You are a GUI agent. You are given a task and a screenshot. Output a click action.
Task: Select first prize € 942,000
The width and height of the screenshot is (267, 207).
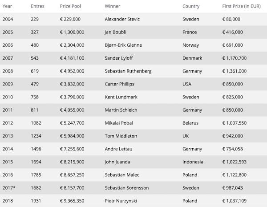(x=232, y=136)
